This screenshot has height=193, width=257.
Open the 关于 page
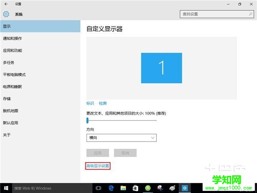click(40, 135)
